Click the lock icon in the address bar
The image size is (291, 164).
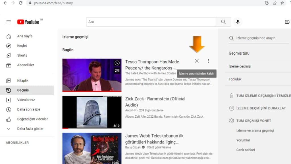[30, 3]
